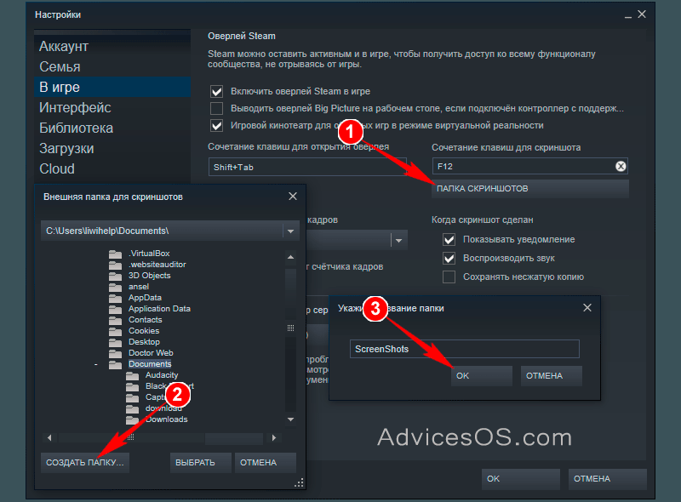The image size is (681, 502).
Task: Click the Documents folder icon
Action: tap(115, 364)
